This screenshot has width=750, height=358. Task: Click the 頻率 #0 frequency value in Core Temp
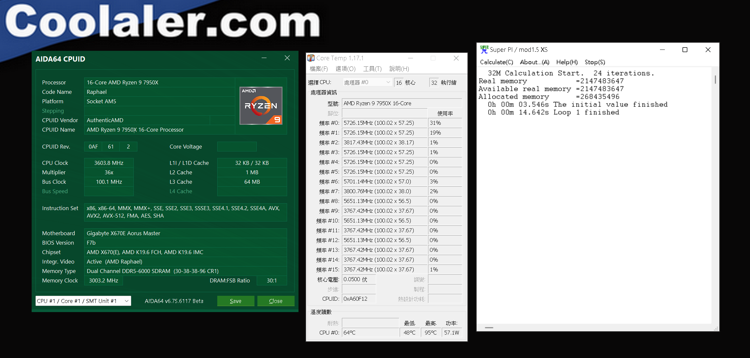[x=384, y=123]
